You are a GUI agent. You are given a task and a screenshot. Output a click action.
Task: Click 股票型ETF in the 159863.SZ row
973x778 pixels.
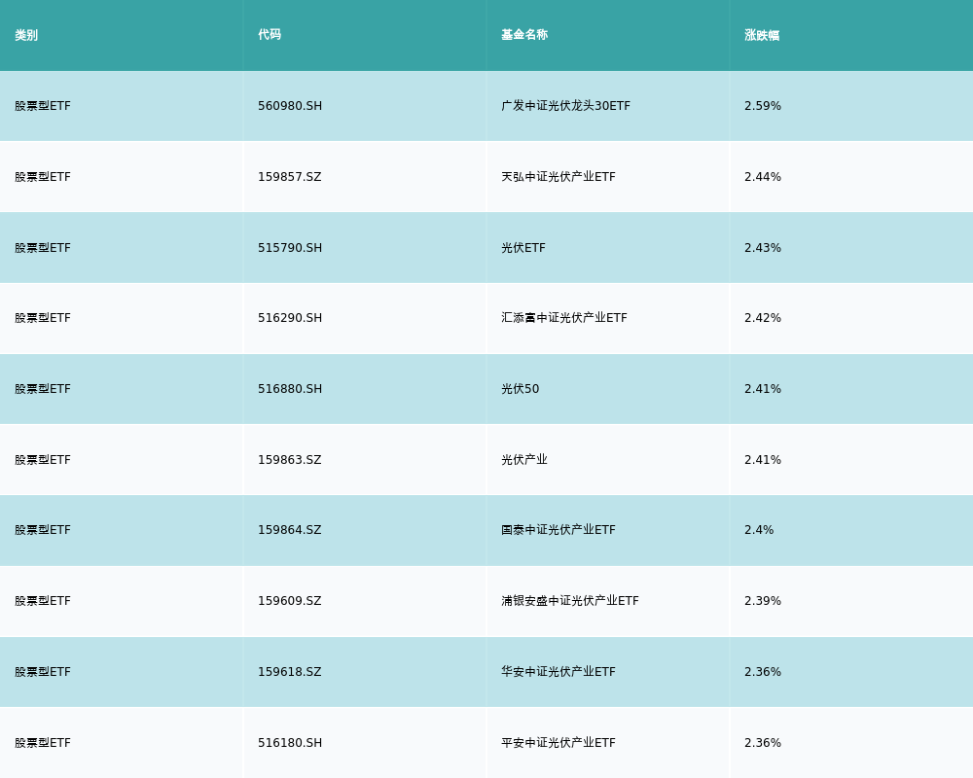coord(43,460)
